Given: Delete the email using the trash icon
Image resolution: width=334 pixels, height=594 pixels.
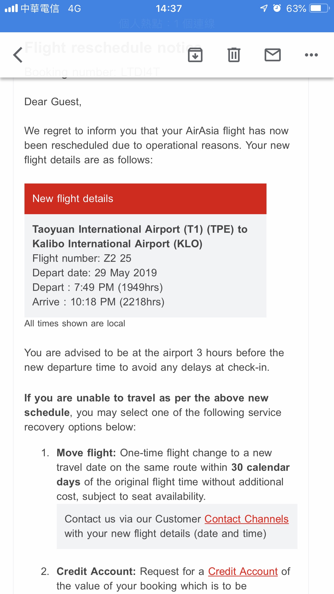Looking at the screenshot, I should (x=234, y=55).
